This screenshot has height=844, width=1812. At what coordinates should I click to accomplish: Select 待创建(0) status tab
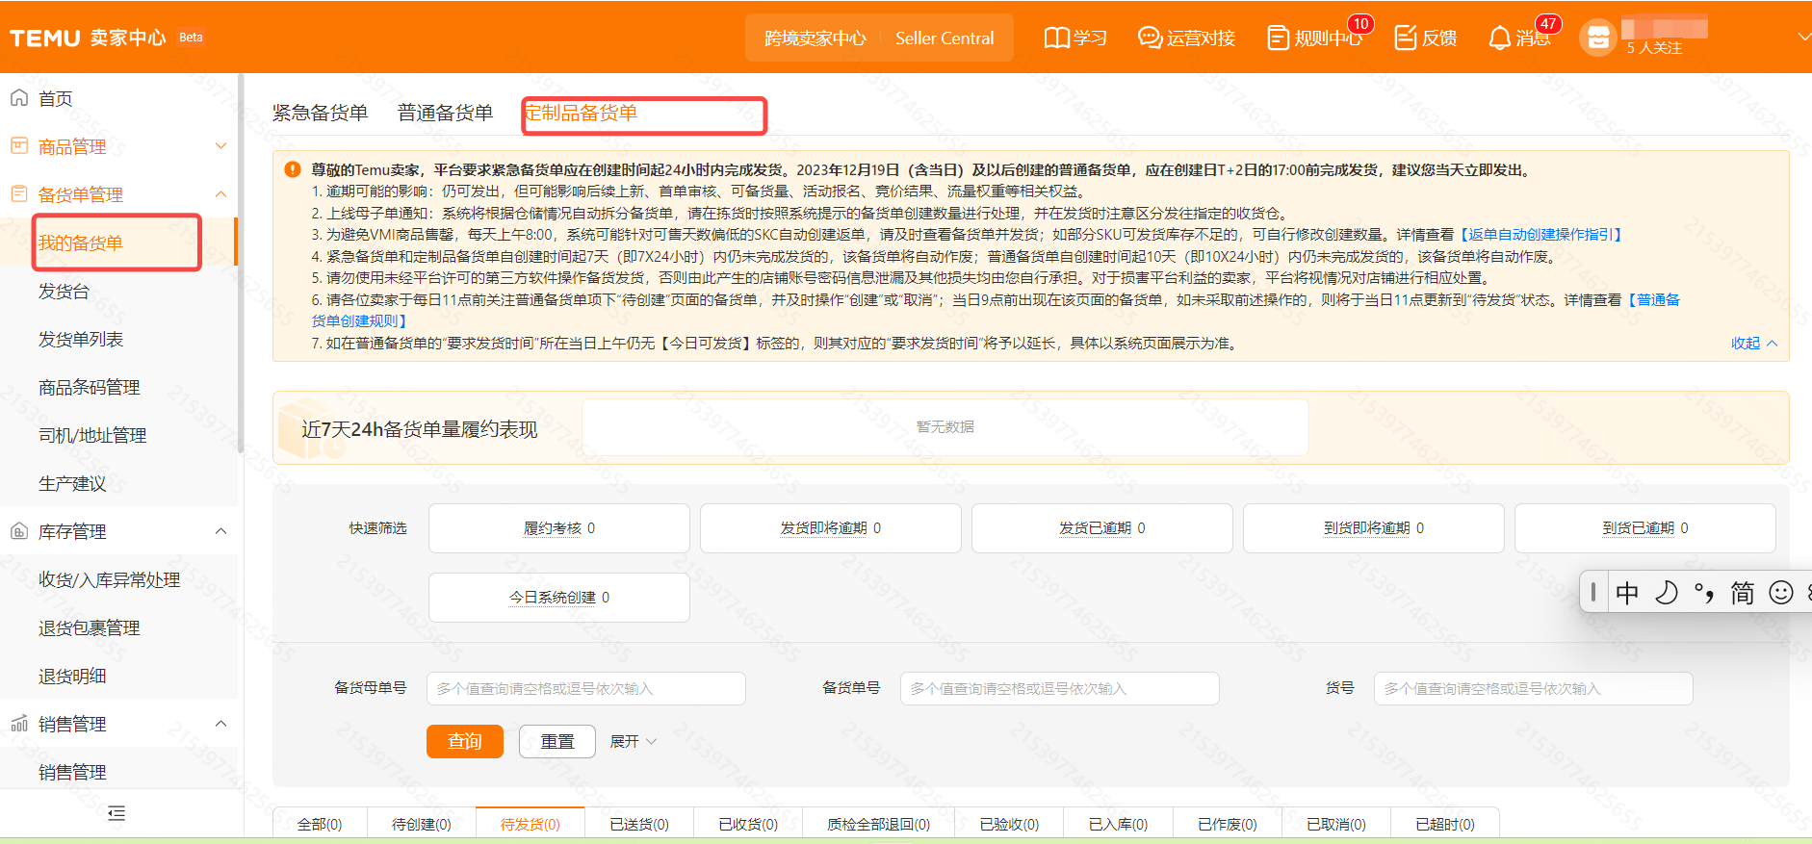(x=422, y=824)
